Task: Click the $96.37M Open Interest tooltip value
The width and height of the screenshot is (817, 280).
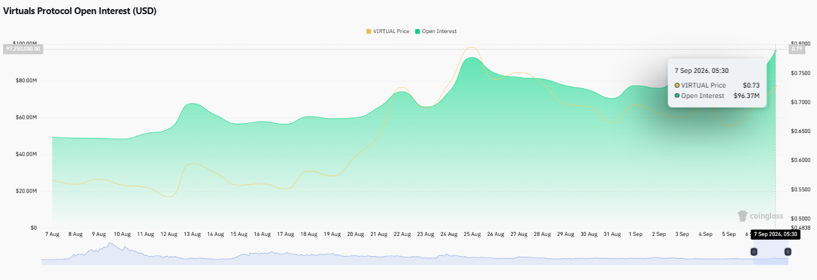Action: [747, 96]
